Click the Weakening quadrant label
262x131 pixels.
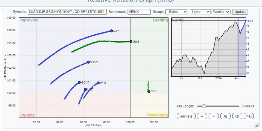point(158,115)
